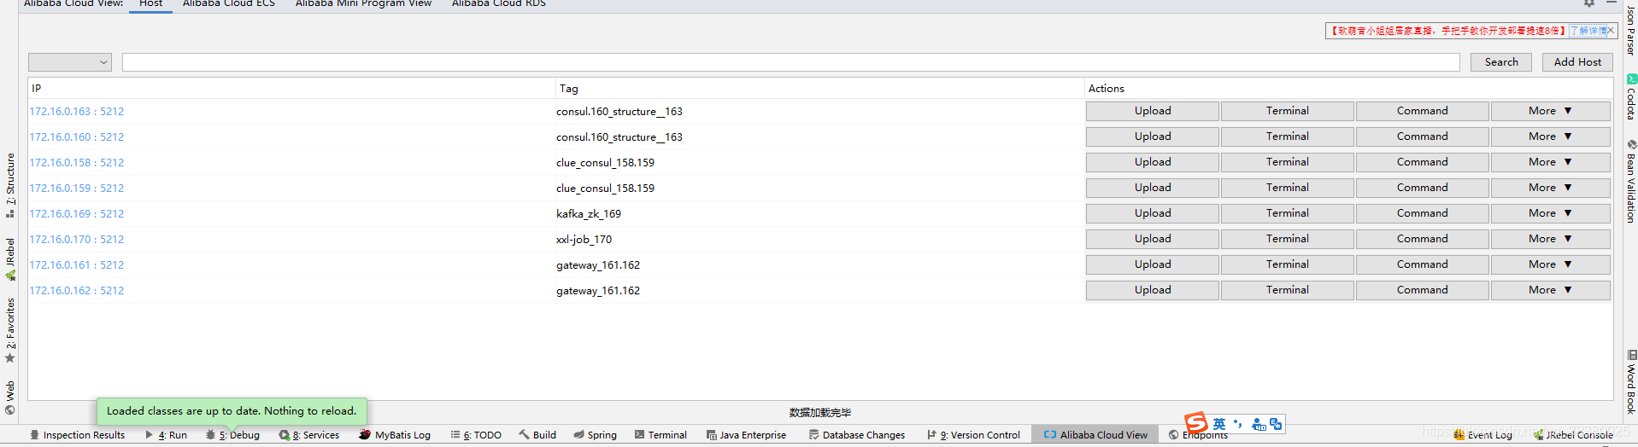Expand More menu for 172.16.0.158
The height and width of the screenshot is (447, 1638).
[x=1550, y=162]
